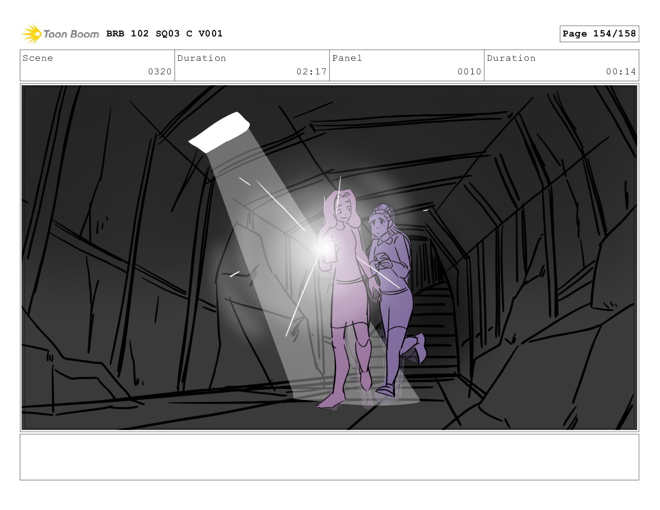
Task: Click scene duration value 02:17
Action: click(312, 72)
